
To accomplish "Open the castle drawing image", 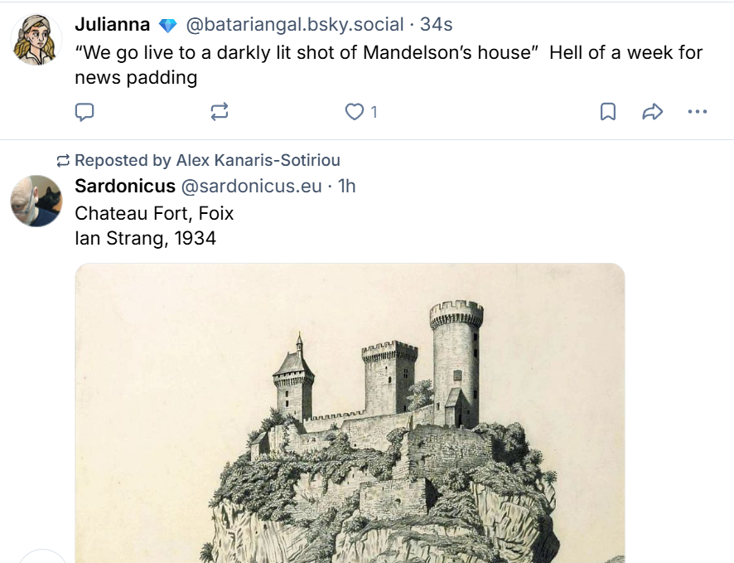I will pyautogui.click(x=350, y=415).
